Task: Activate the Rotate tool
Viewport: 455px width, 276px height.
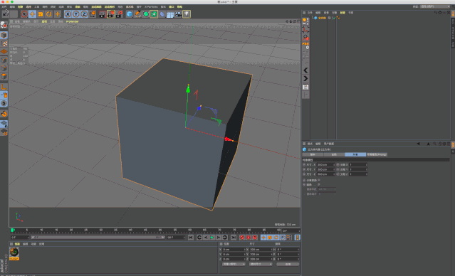Action: tap(48, 14)
